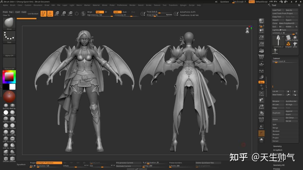303x170 pixels.
Task: Open the Render menu
Action: click(x=132, y=5)
